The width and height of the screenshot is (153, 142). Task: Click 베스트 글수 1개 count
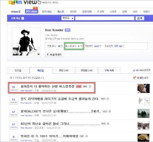pyautogui.click(x=74, y=46)
